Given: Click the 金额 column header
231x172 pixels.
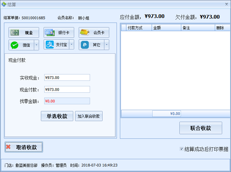Looking at the screenshot, I should (x=166, y=28).
